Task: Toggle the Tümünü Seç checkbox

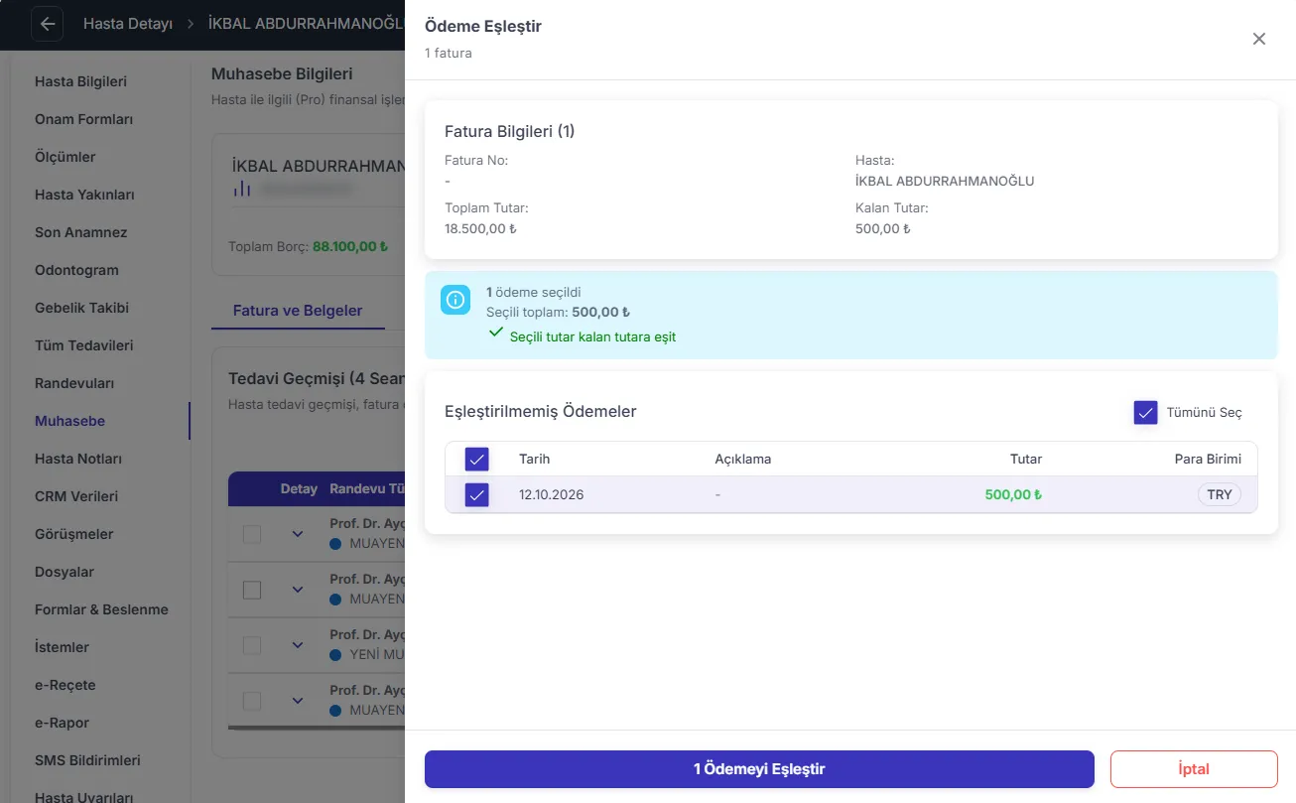Action: tap(1146, 413)
